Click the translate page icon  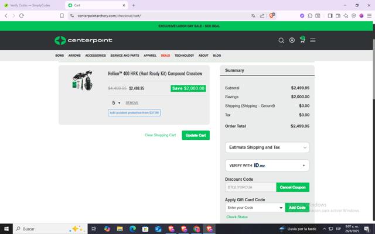pos(253,16)
